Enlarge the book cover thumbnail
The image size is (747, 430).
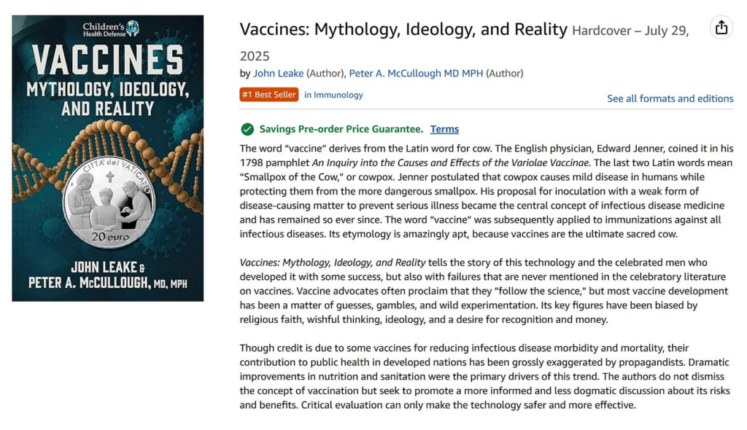pyautogui.click(x=108, y=157)
